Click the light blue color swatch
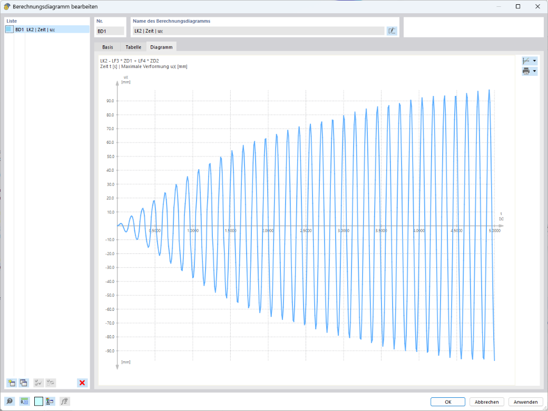Screen dimensions: 548x411 point(39,402)
